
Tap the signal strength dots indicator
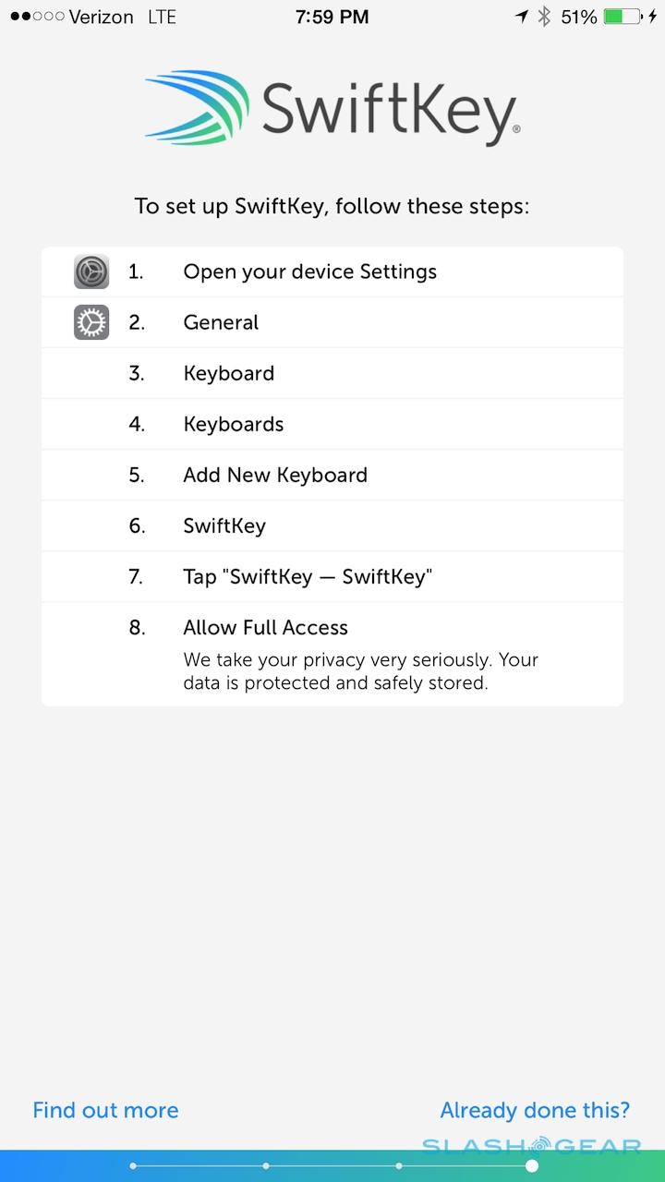(38, 17)
